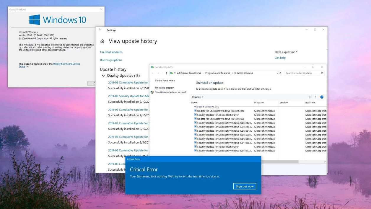This screenshot has height=209, width=371.
Task: Click the Search Installed Updates field
Action: click(302, 73)
